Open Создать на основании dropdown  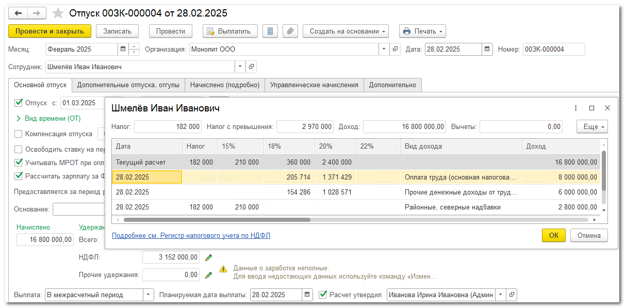(346, 31)
